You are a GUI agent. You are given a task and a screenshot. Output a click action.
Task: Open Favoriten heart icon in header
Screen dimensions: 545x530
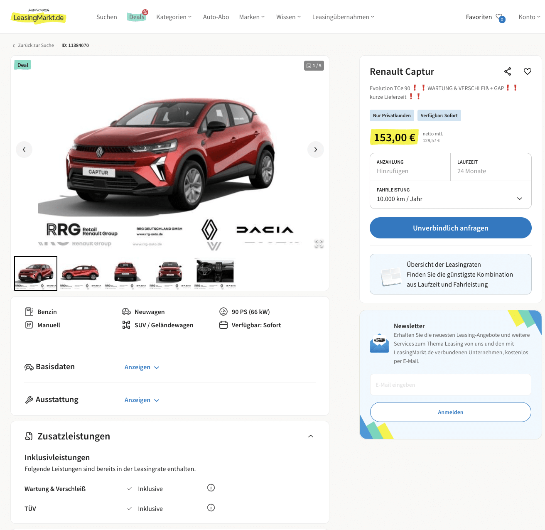(500, 17)
